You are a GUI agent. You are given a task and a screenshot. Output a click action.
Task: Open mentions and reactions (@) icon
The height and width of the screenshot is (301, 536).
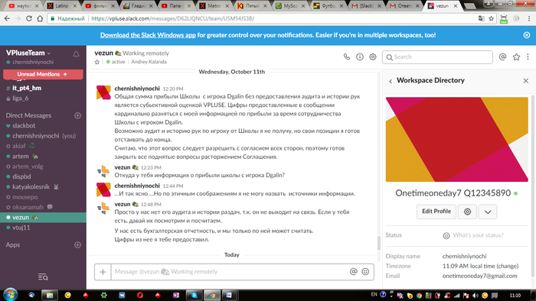tap(502, 57)
